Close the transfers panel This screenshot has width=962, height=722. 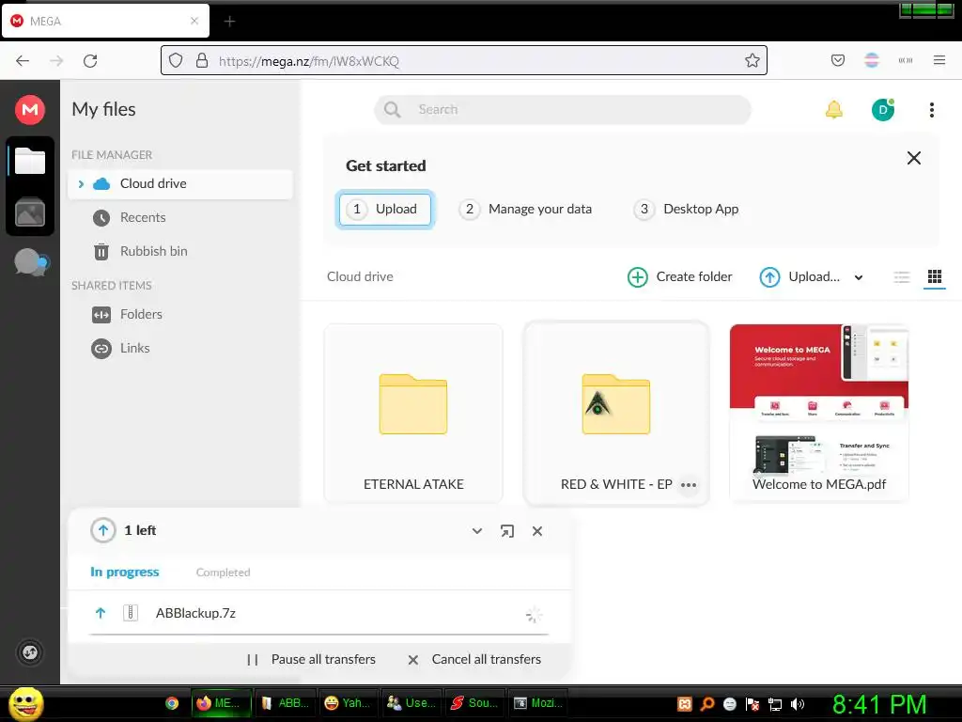tap(536, 531)
